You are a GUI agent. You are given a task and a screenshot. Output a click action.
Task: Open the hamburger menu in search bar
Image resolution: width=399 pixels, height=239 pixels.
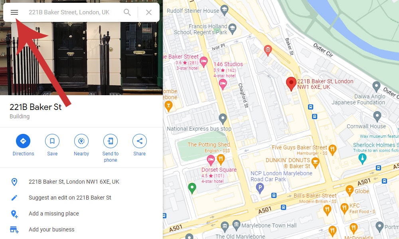point(14,12)
